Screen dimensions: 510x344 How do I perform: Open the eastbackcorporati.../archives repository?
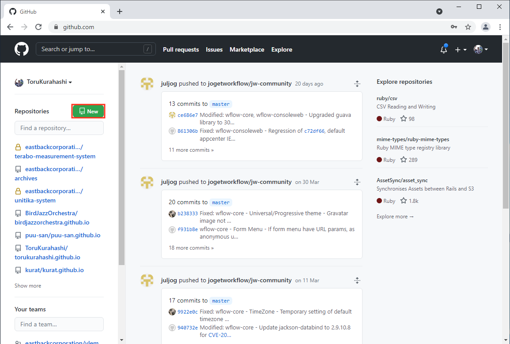click(49, 174)
